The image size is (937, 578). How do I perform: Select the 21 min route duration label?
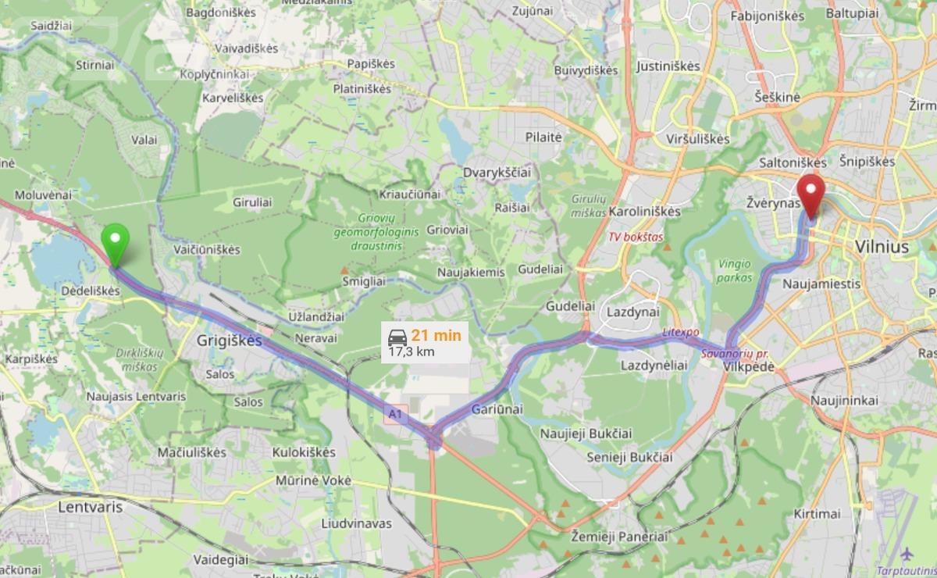[436, 336]
